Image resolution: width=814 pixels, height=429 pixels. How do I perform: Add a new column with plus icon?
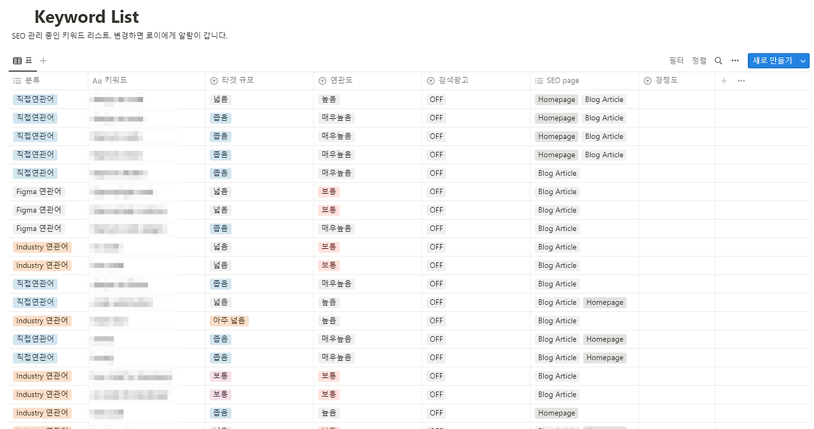[724, 81]
